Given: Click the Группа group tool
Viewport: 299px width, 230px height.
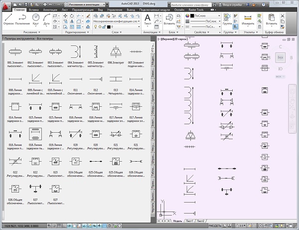Looking at the screenshot, I should tap(227, 18).
